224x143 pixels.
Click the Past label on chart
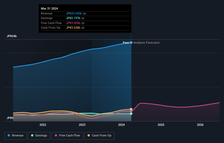[x=126, y=43]
